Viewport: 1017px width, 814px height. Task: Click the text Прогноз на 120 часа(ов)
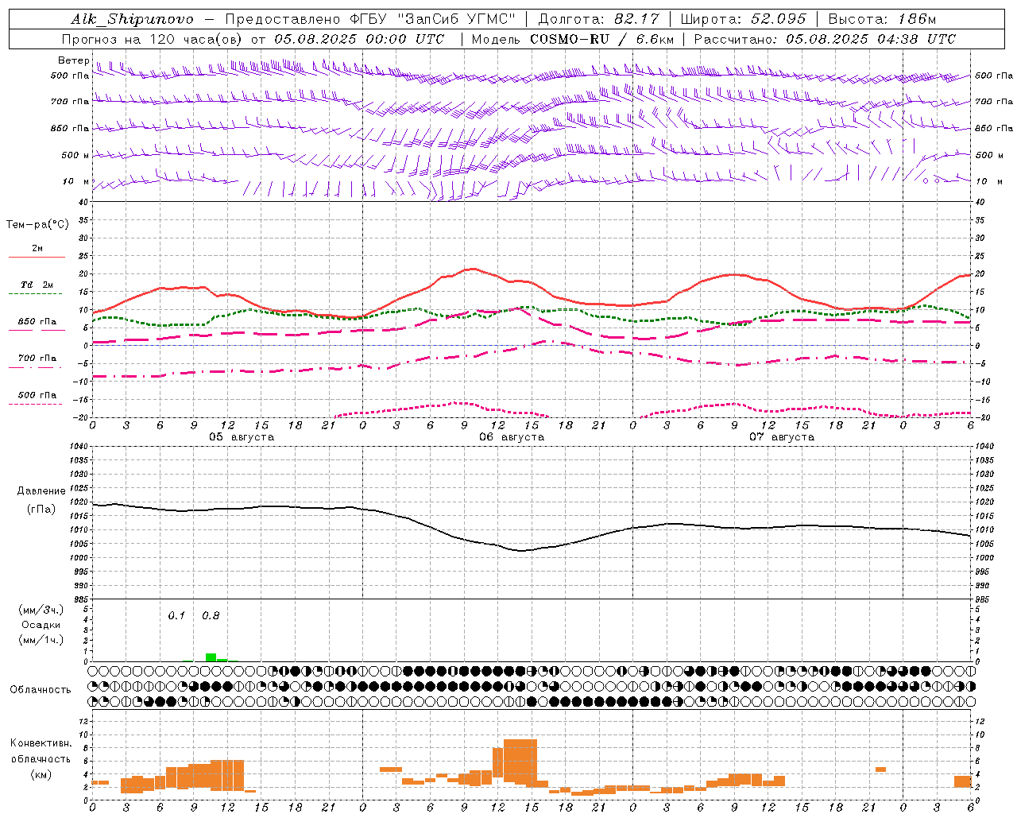[153, 39]
